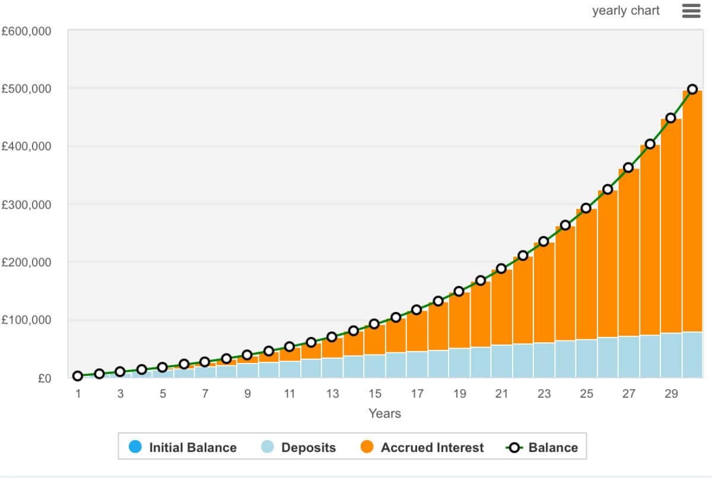Click the year 15 balance data point
Screen dimensions: 712x478
[x=374, y=324]
